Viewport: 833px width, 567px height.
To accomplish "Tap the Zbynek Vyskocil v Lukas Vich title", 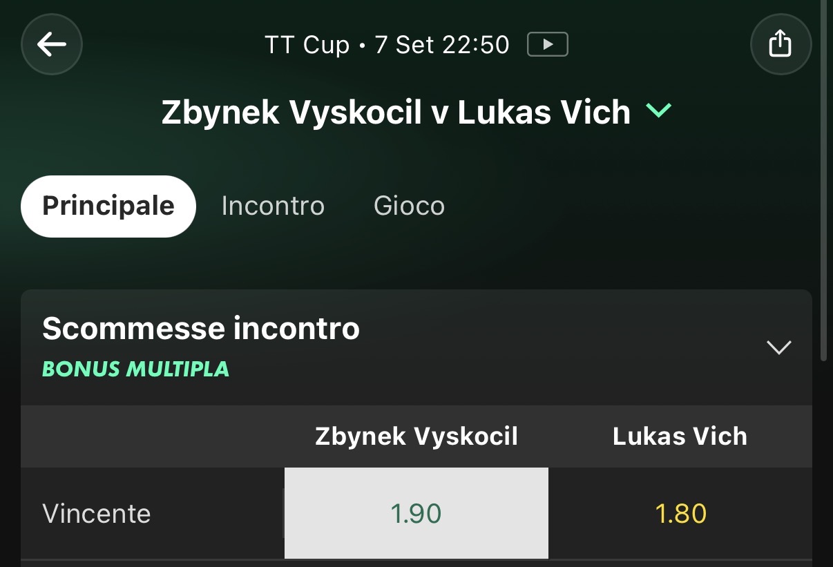I will (x=396, y=112).
